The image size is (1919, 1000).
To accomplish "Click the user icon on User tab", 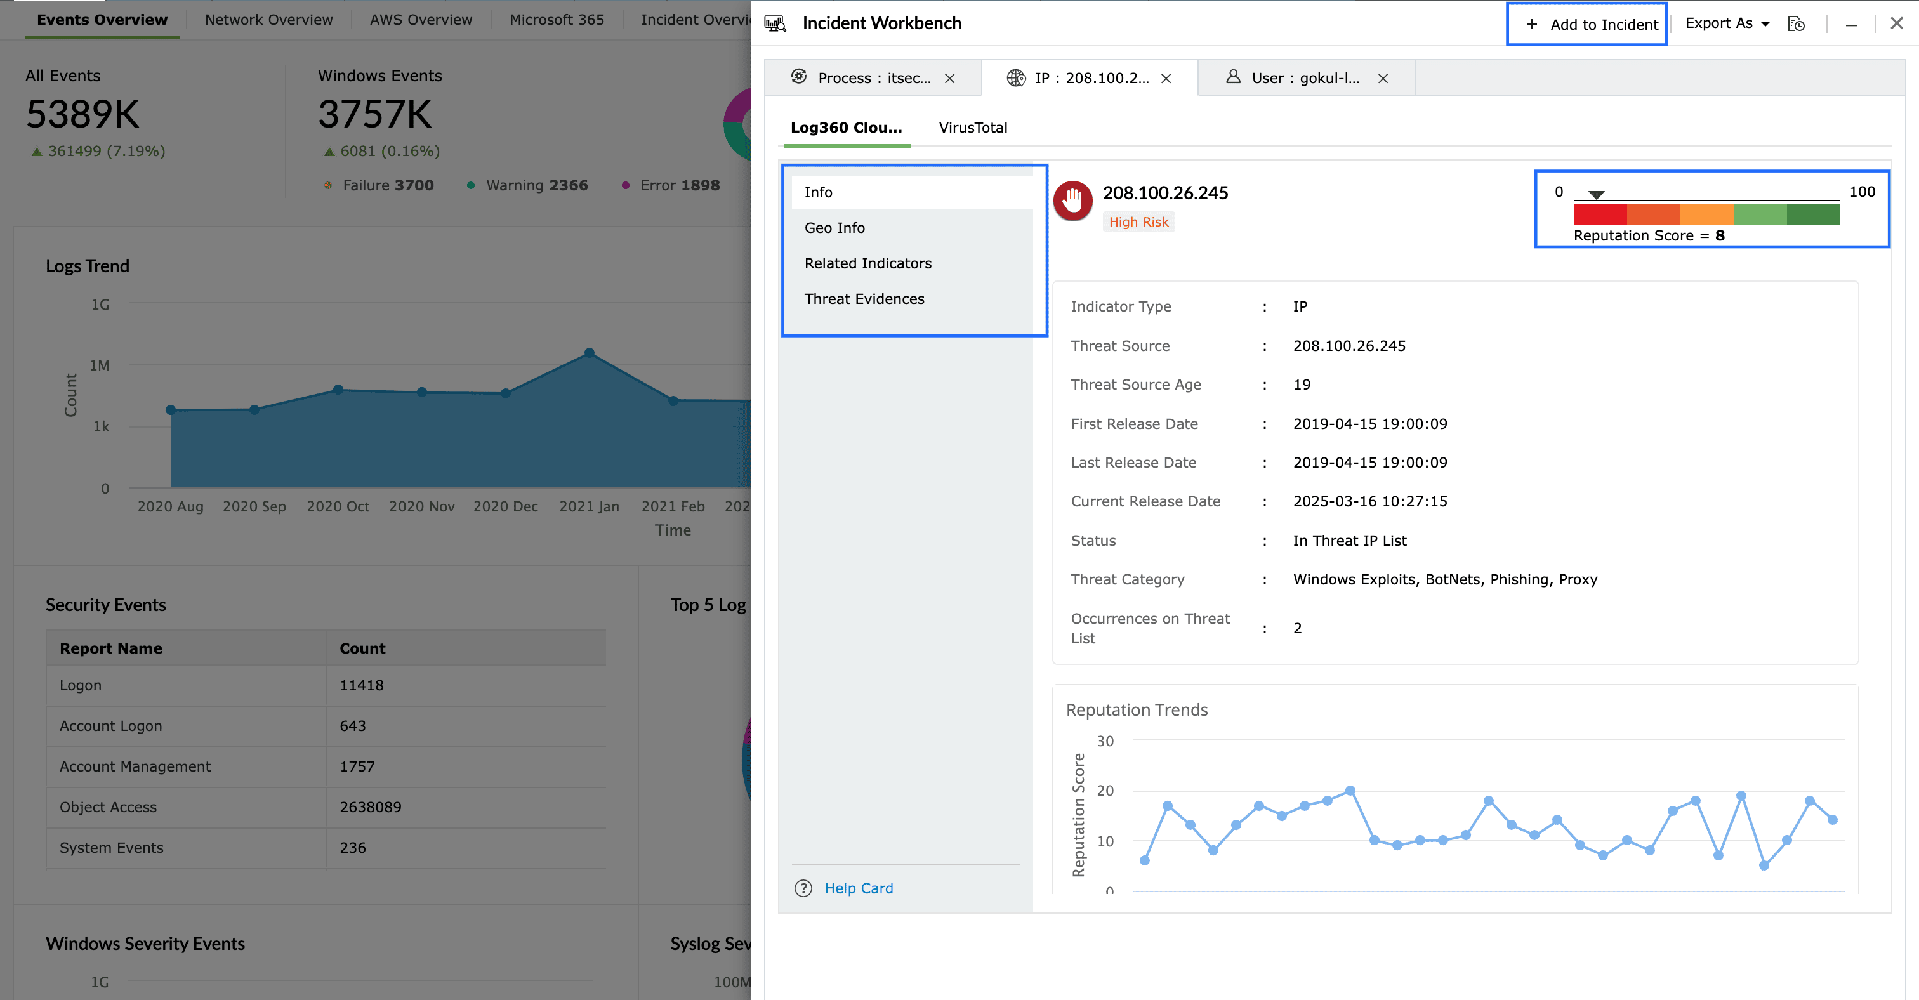I will pyautogui.click(x=1233, y=77).
